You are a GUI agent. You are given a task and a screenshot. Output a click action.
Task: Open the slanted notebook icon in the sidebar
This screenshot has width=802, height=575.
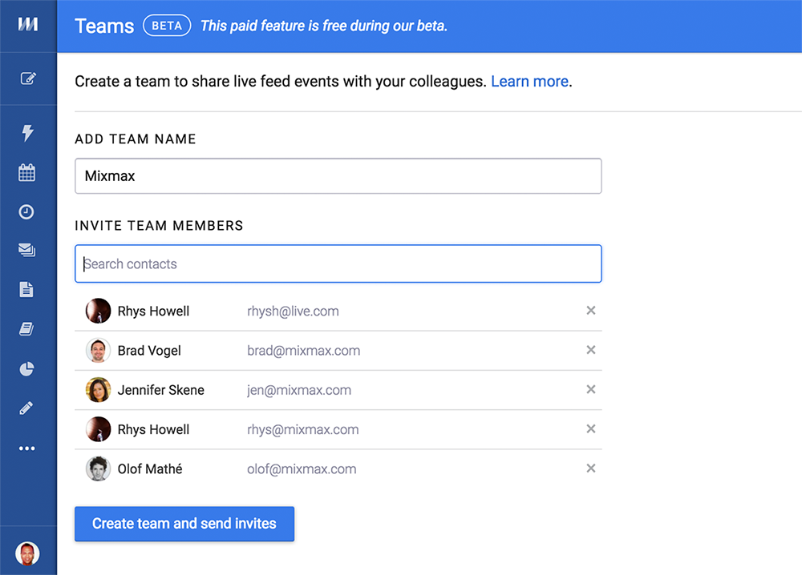coord(26,329)
